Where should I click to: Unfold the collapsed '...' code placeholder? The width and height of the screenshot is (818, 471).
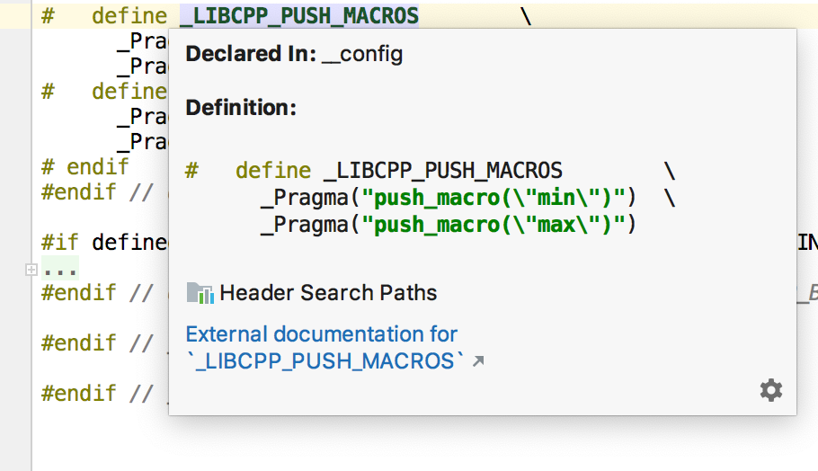[x=60, y=269]
